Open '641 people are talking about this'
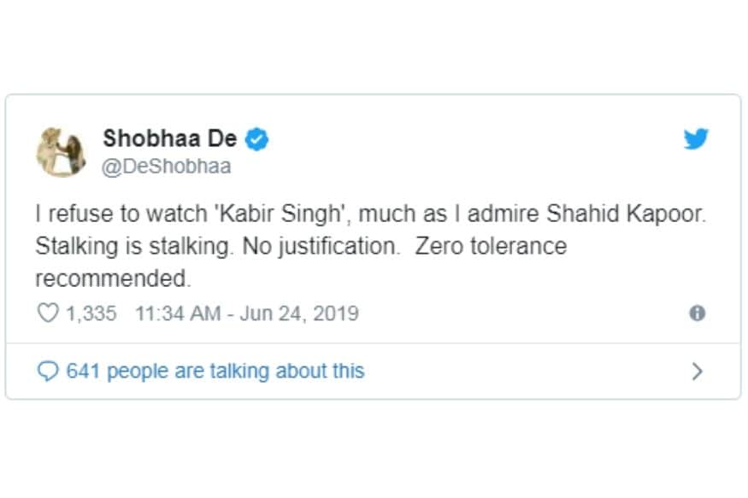 pyautogui.click(x=215, y=372)
